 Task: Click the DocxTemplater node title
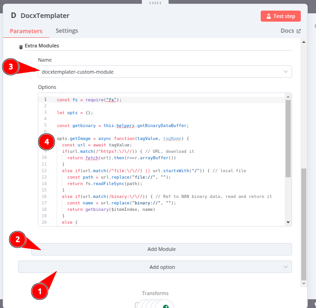coord(45,16)
